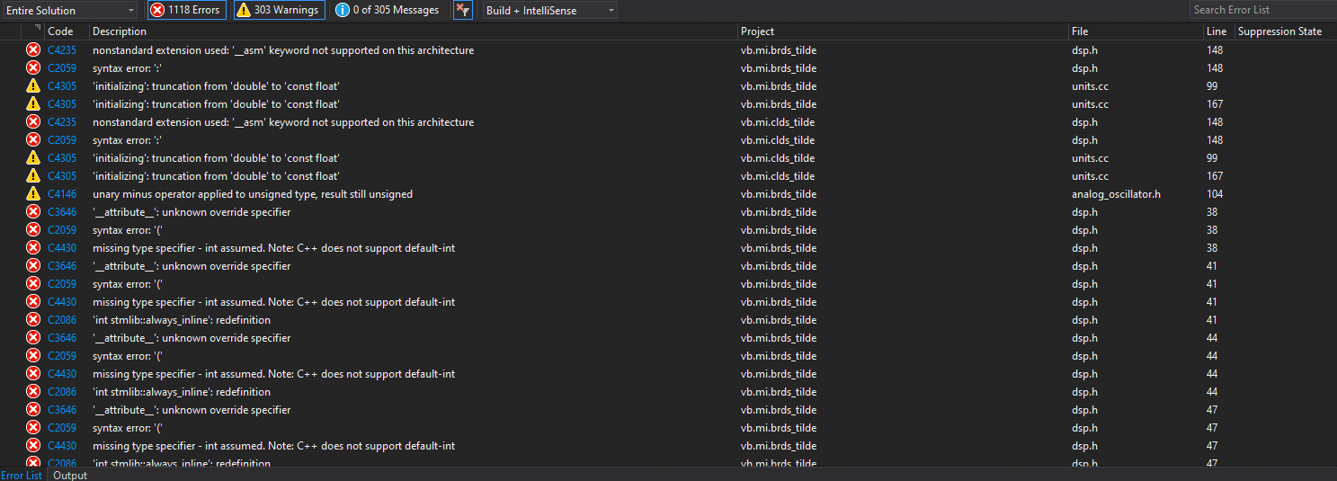Click error icon for C2086 at line 44
Viewport: 1337px width, 481px height.
pos(33,392)
